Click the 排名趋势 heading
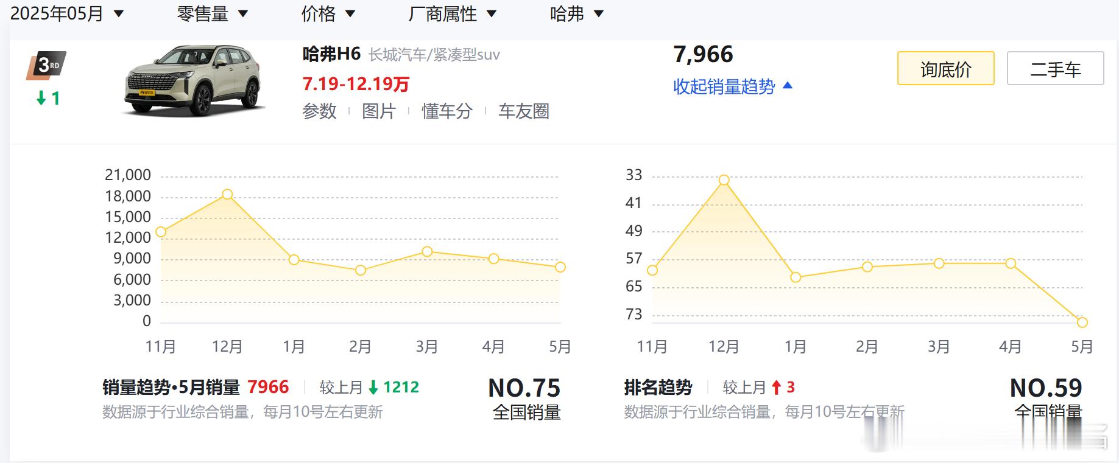1119x463 pixels. pyautogui.click(x=658, y=387)
